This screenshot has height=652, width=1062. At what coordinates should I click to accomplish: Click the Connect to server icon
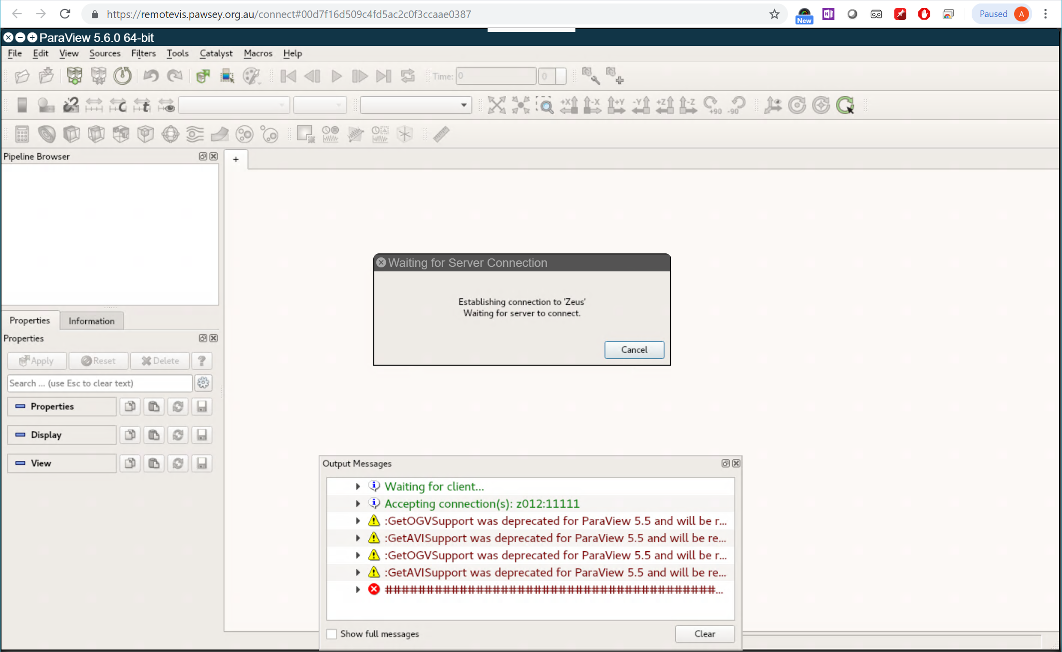(74, 76)
